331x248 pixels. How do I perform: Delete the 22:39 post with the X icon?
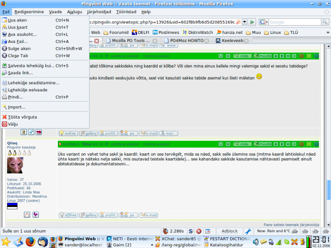288,56
